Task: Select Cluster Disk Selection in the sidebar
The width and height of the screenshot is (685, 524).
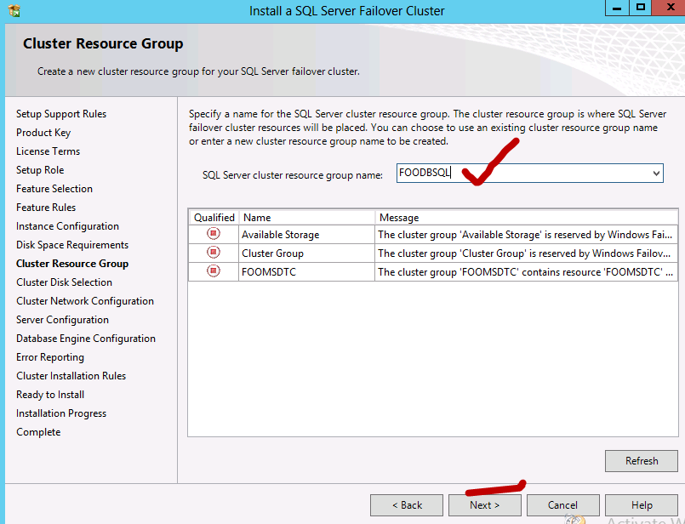Action: pyautogui.click(x=64, y=282)
